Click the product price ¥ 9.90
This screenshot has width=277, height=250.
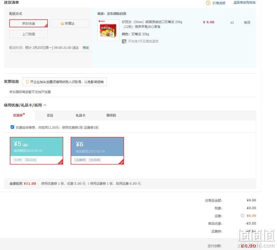[208, 22]
